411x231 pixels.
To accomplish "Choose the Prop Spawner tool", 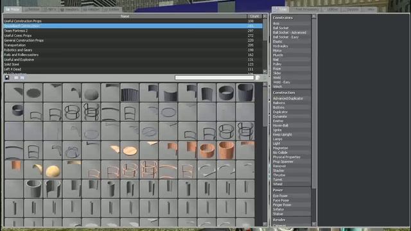I will (x=291, y=162).
